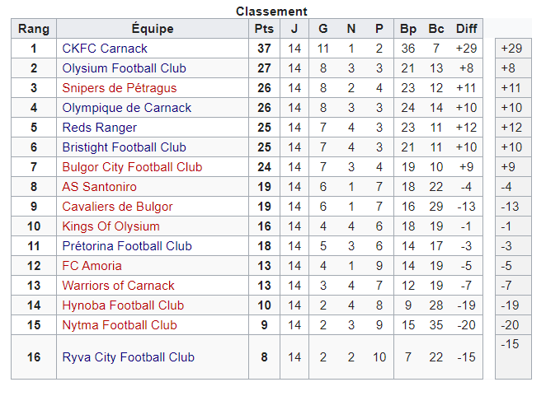The width and height of the screenshot is (546, 396).
Task: Click the Équipe column header
Action: click(x=153, y=29)
